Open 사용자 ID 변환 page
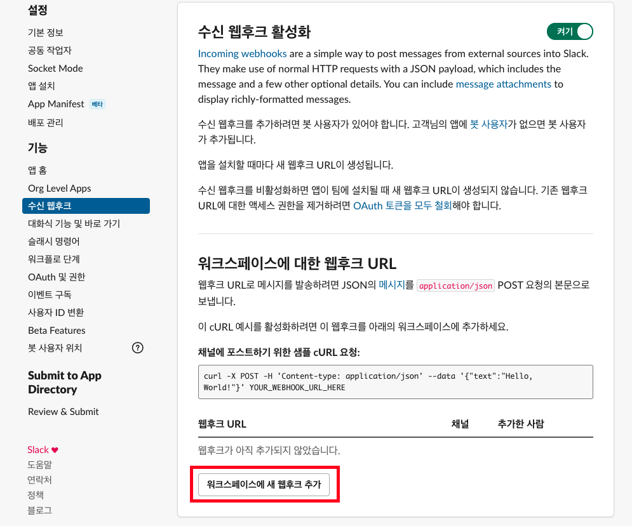The height and width of the screenshot is (526, 632). [56, 313]
